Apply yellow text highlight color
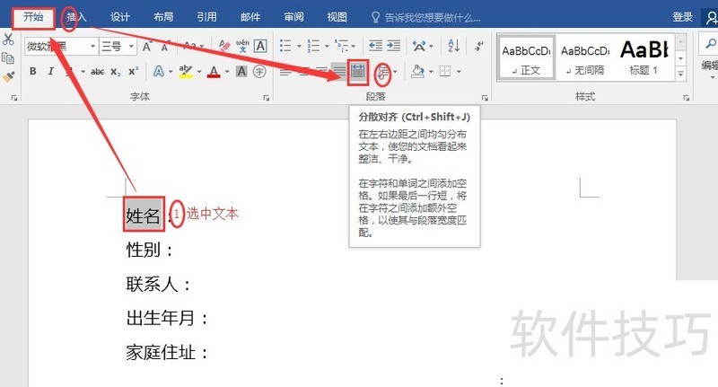The width and height of the screenshot is (718, 387). pos(186,72)
